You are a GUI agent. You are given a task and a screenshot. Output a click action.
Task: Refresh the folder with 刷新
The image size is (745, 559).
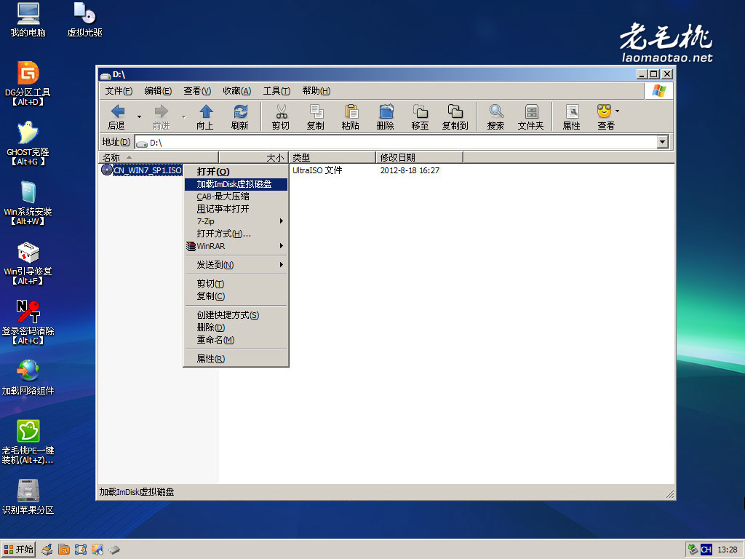(240, 117)
